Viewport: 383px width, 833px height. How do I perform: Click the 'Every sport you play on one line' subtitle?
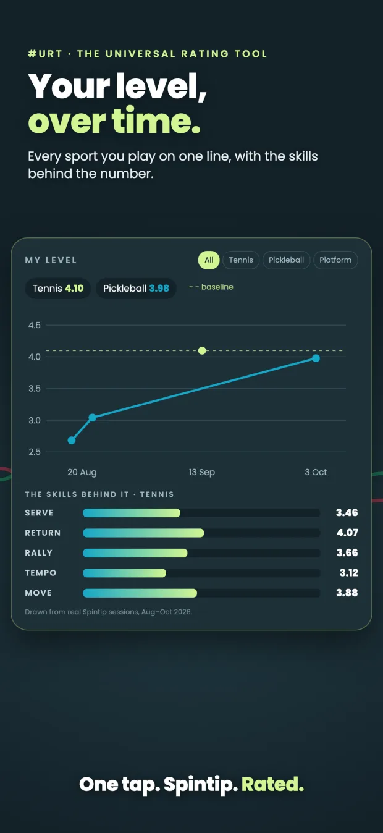click(x=173, y=164)
